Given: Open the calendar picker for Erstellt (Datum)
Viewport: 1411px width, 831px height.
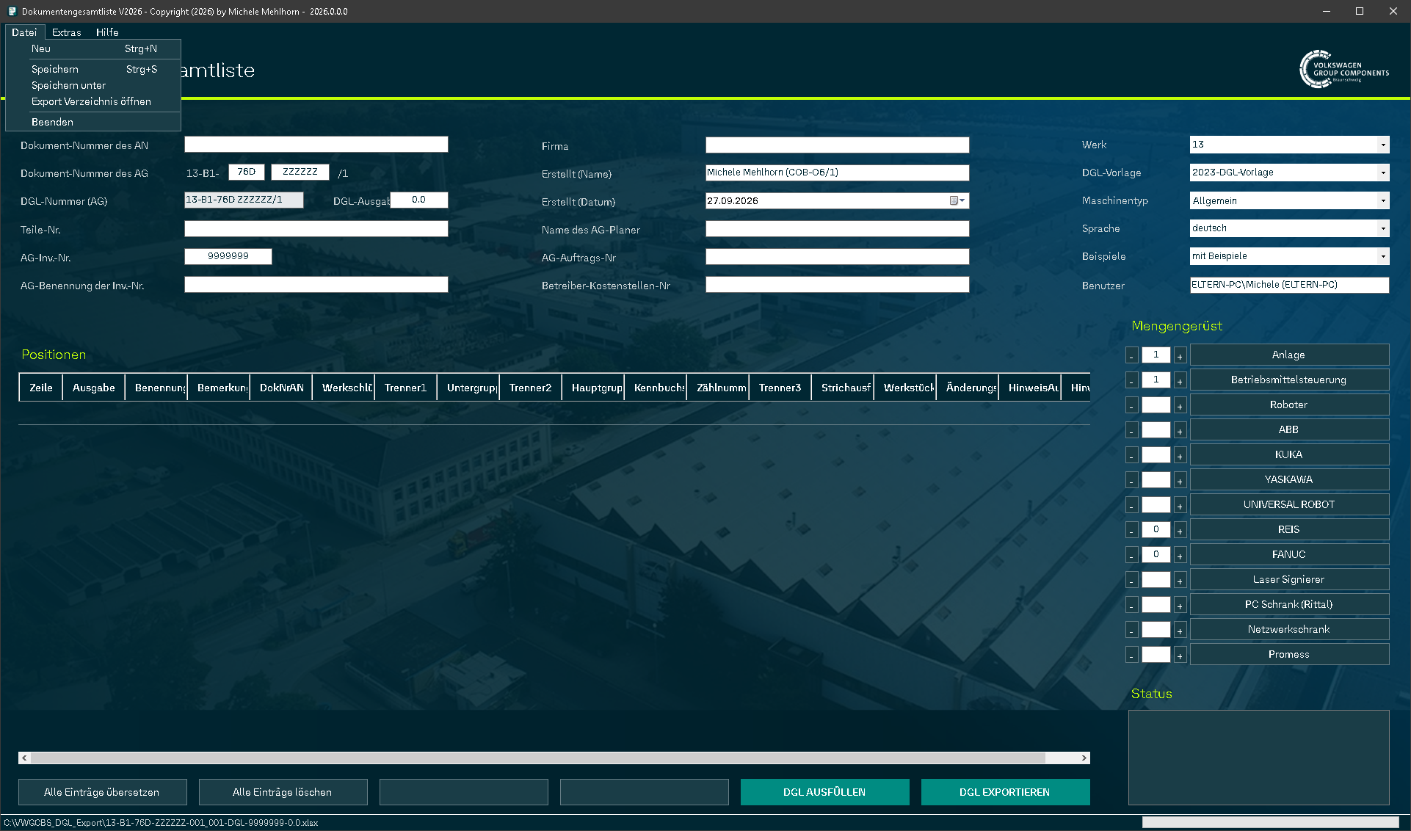Looking at the screenshot, I should pos(958,200).
